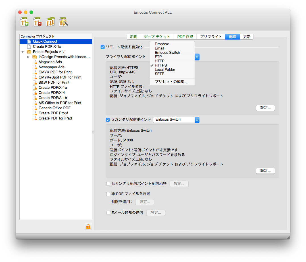Click the window resize grip corner
Screen dimensions: 306x262
(x=288, y=237)
